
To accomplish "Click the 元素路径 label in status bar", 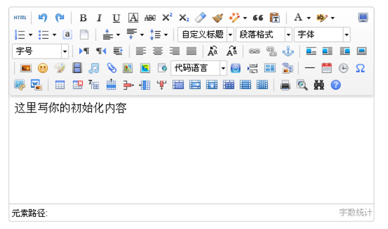I will tap(29, 213).
